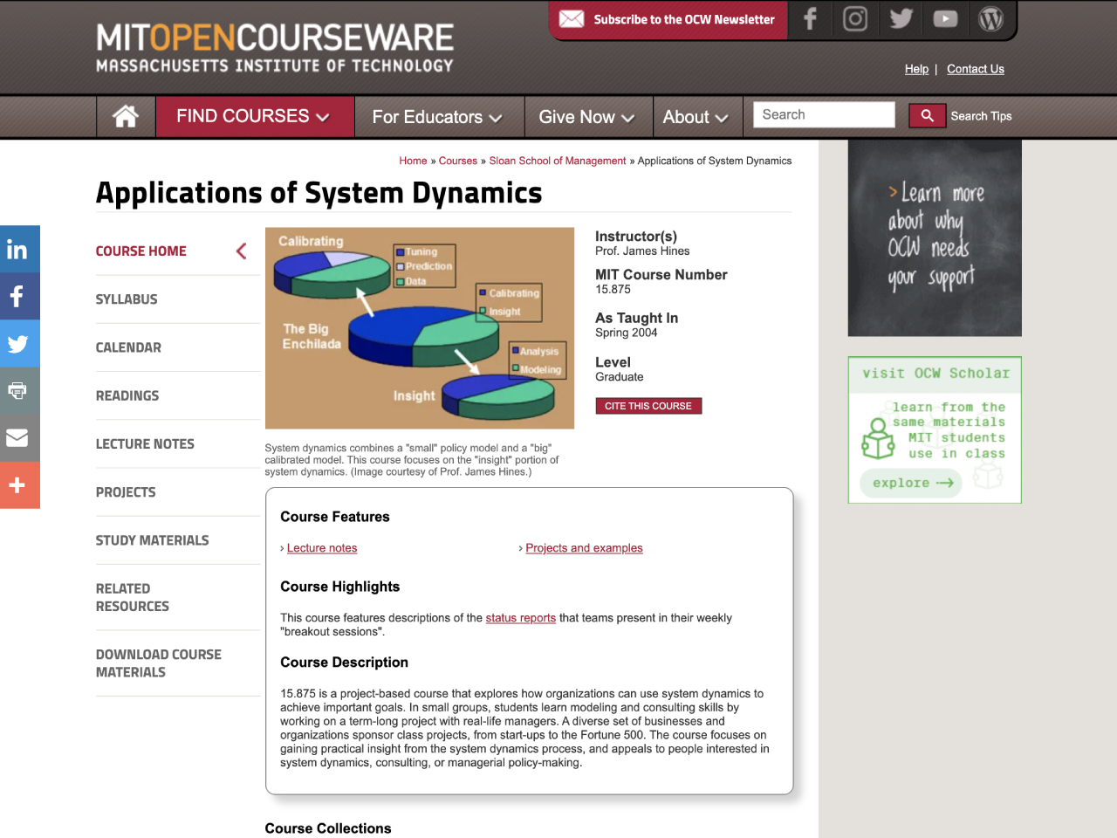Screen dimensions: 1117x838
Task: Go to Home breadcrumb link
Action: pos(413,161)
